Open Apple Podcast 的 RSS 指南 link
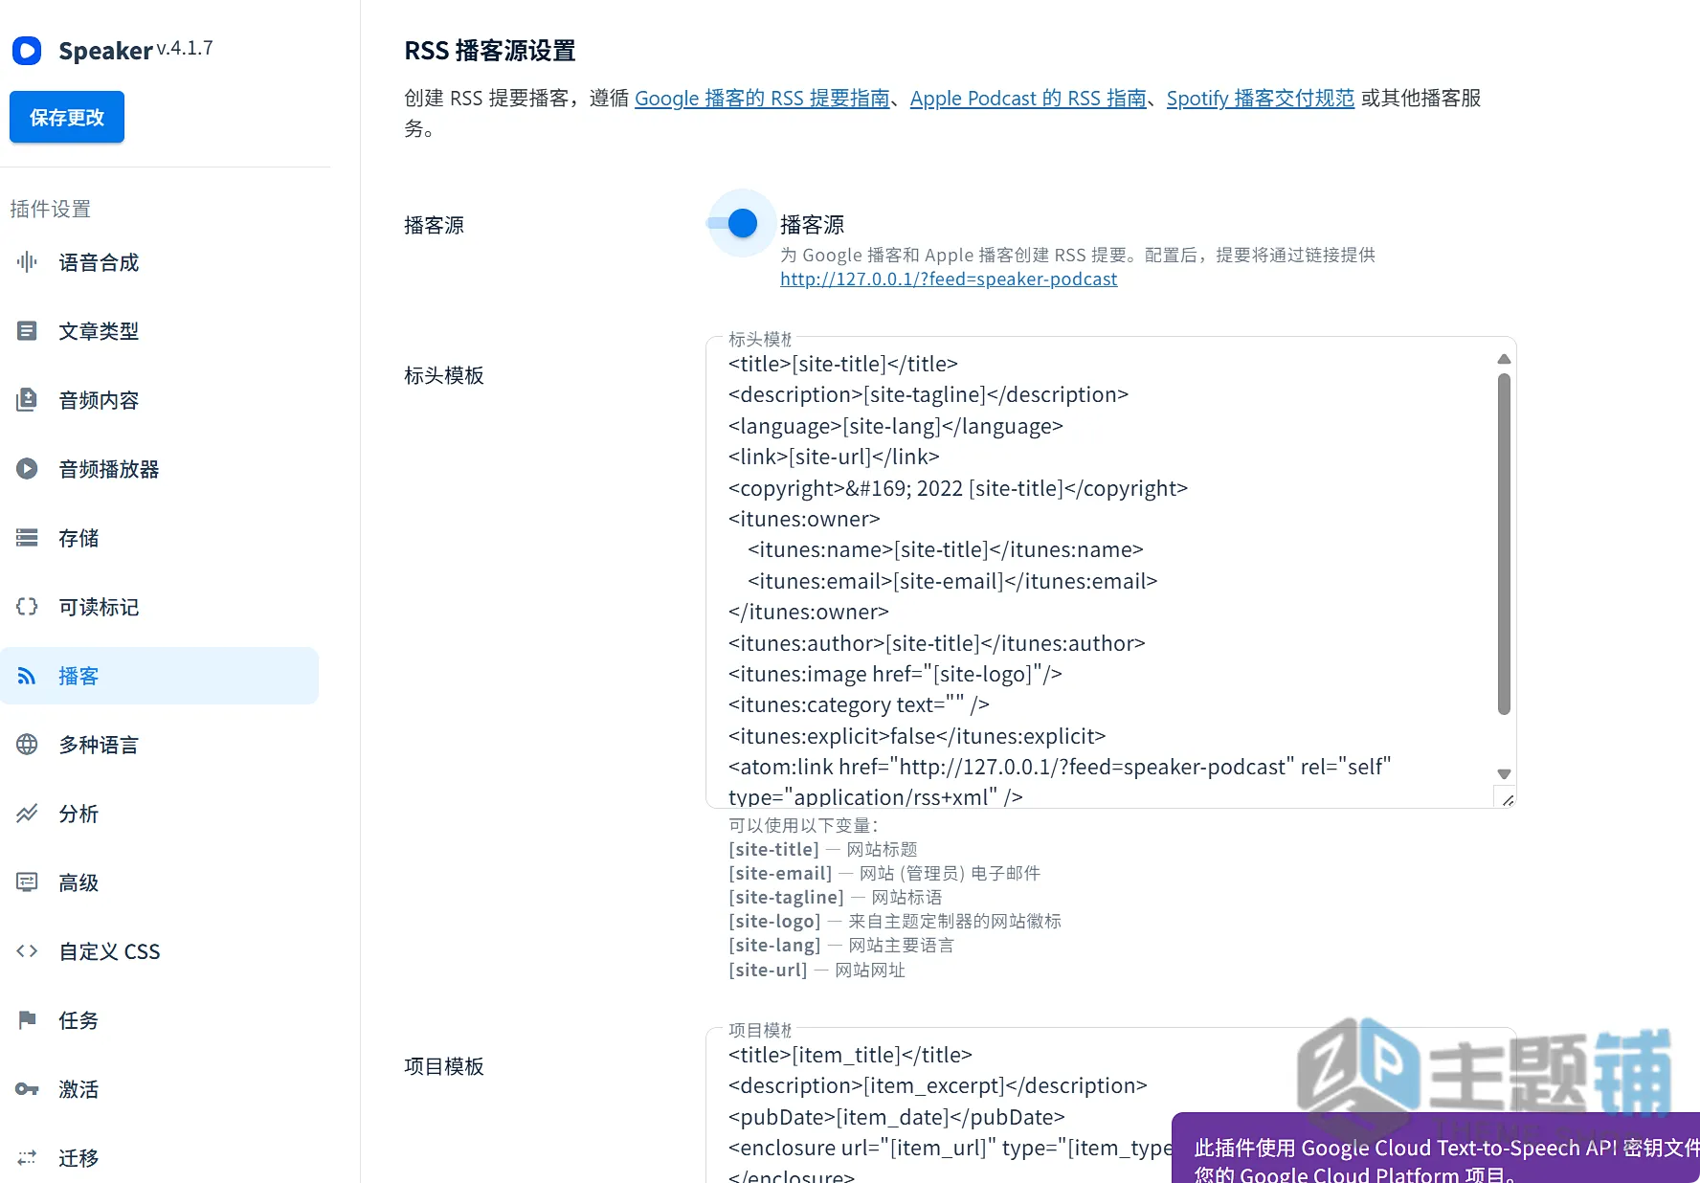 tap(1028, 98)
